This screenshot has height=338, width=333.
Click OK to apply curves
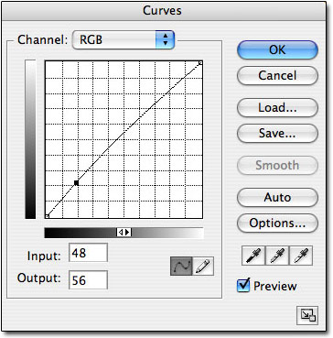(277, 50)
